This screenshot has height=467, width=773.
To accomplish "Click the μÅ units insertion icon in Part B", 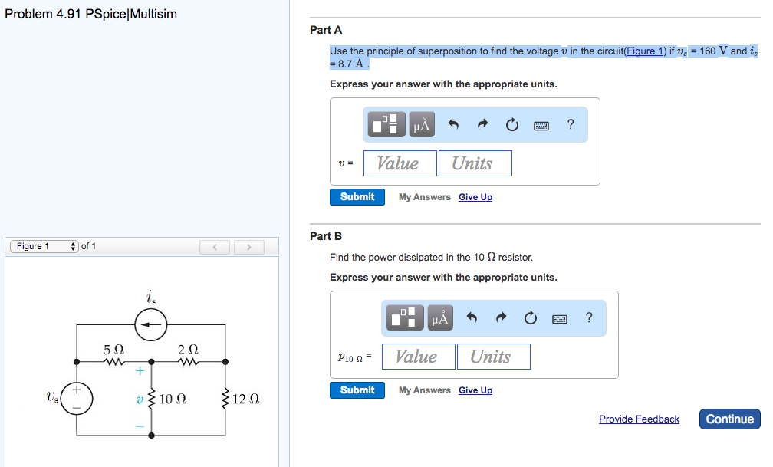I will click(439, 317).
